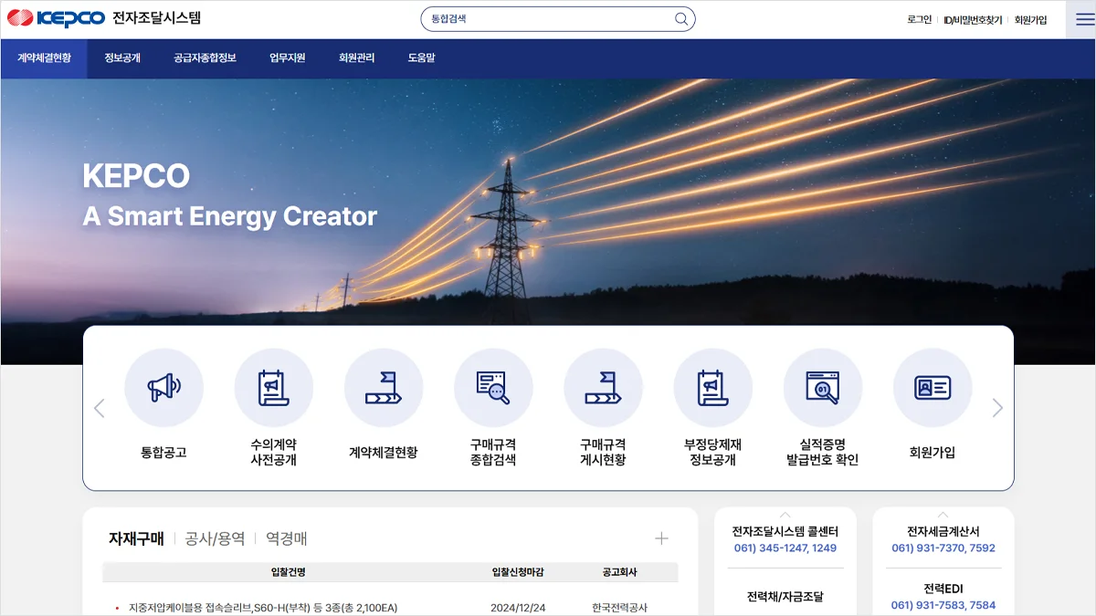
Task: Open the 구매규격 종합검색 icon
Action: click(493, 388)
